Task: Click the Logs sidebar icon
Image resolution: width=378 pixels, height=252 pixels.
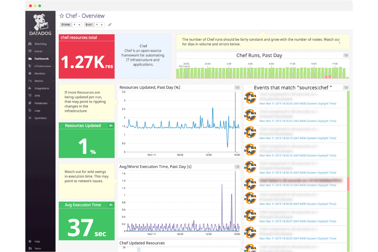Action: pos(30,111)
